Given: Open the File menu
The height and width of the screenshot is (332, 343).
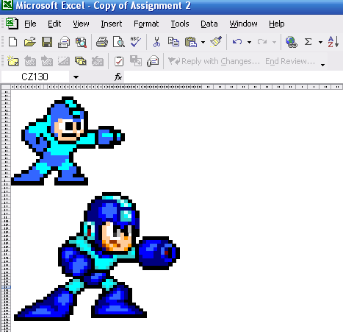Looking at the screenshot, I should point(30,24).
